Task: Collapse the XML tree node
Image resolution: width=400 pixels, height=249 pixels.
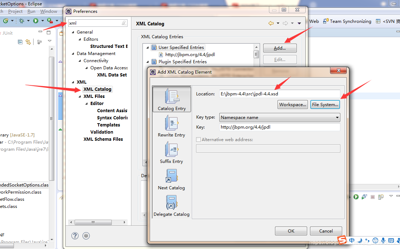Action: click(73, 82)
